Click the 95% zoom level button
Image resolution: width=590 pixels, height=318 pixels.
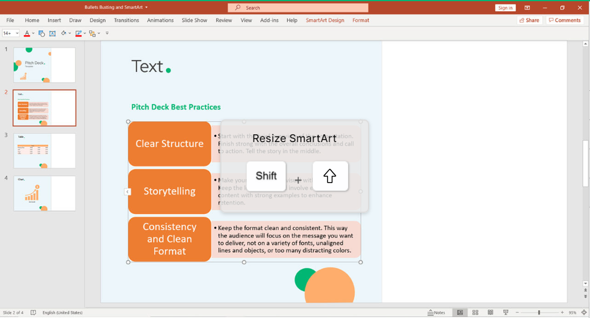click(x=572, y=313)
